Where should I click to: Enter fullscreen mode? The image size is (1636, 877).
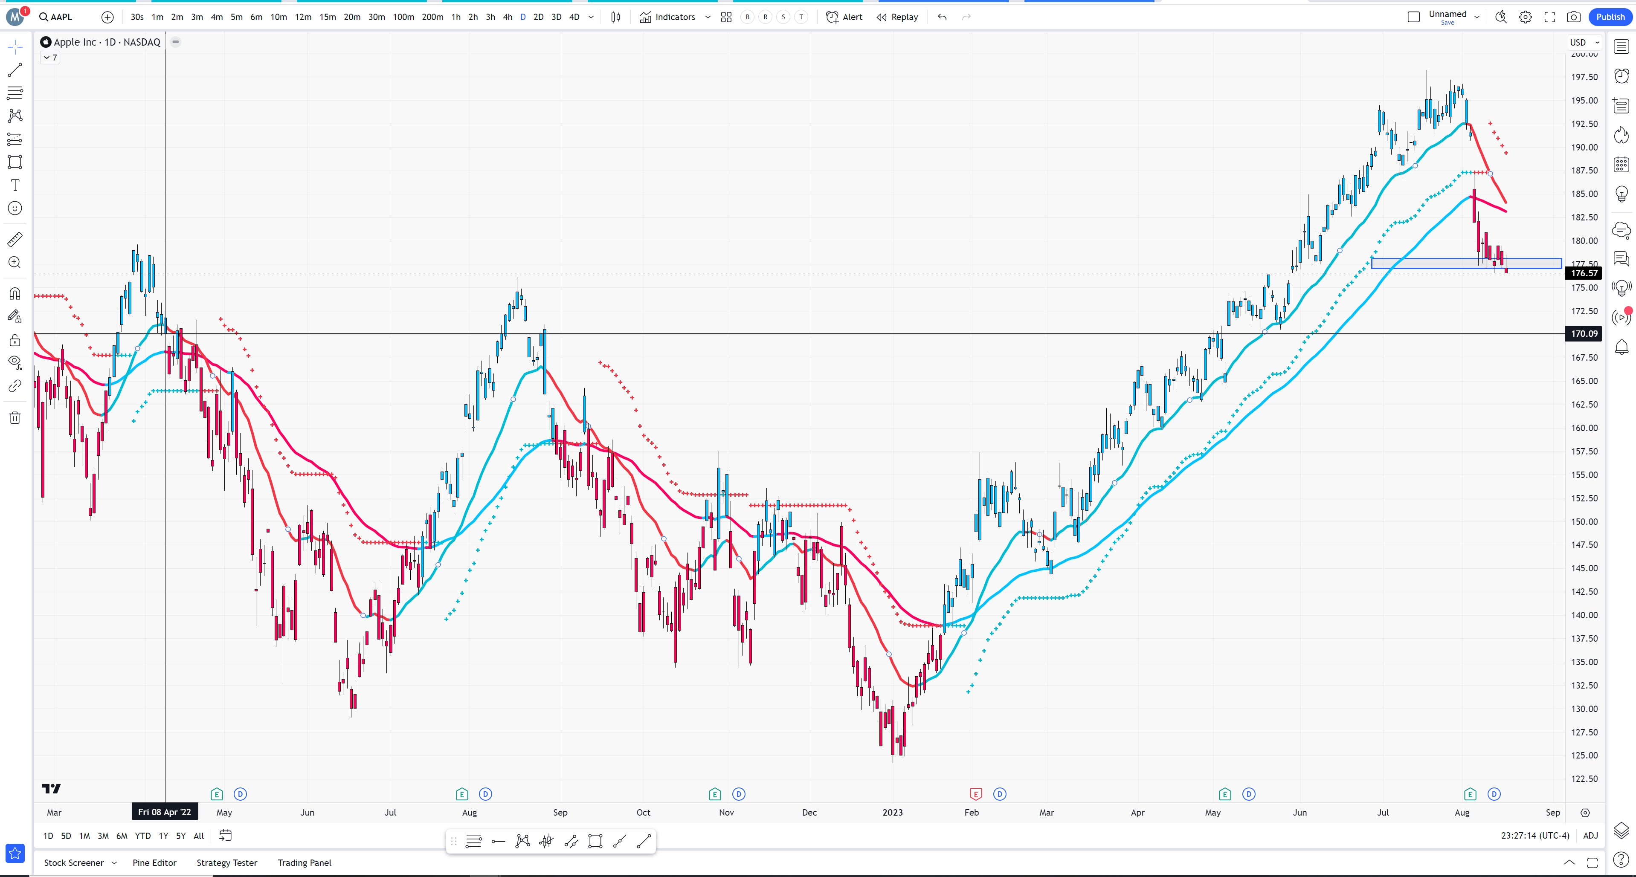[1549, 17]
